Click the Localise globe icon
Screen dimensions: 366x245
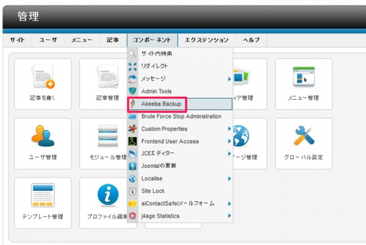[x=132, y=179]
